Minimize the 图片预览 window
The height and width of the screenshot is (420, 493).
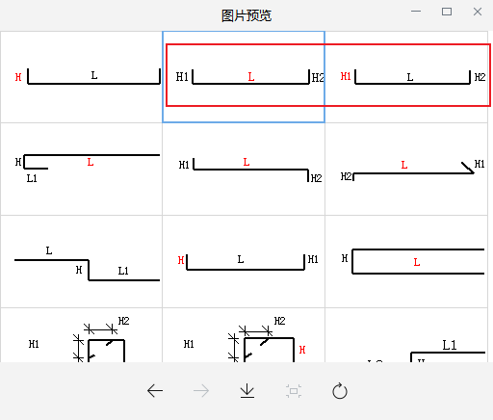click(416, 12)
